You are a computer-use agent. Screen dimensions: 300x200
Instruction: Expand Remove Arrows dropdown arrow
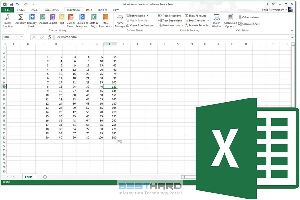[x=183, y=25]
